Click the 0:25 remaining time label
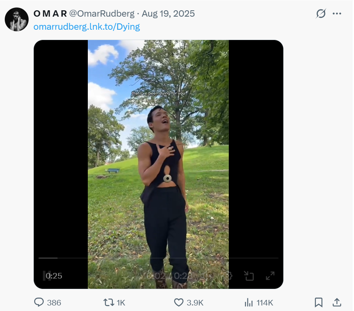354x311 pixels. (x=55, y=276)
